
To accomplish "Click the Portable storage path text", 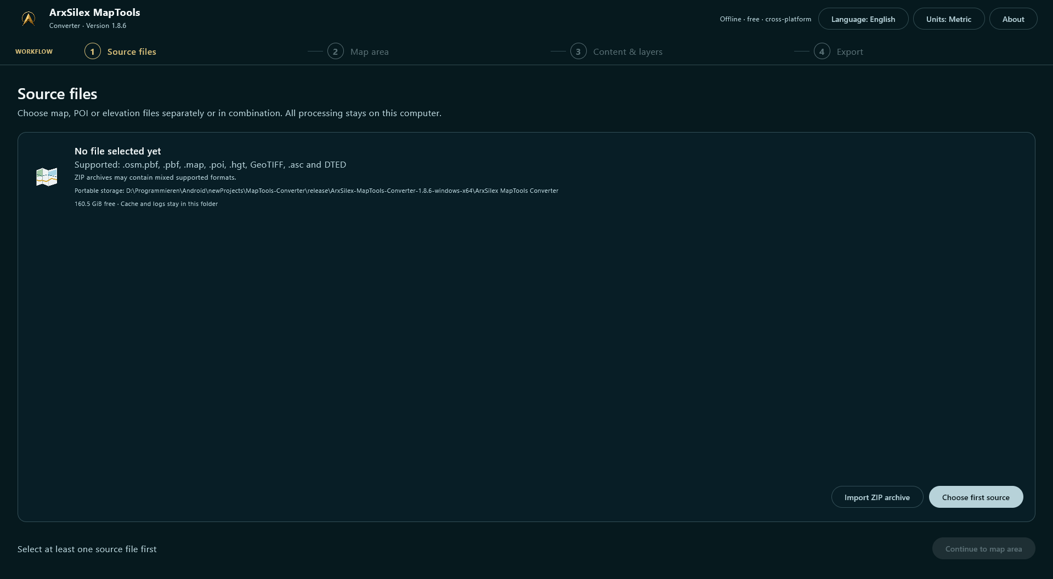I will tap(316, 191).
